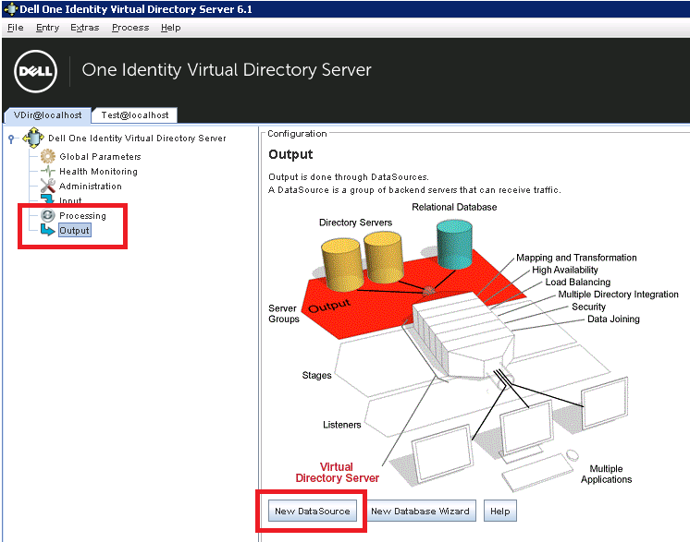The image size is (690, 542).
Task: Click the Global Parameters gear icon
Action: tap(48, 156)
